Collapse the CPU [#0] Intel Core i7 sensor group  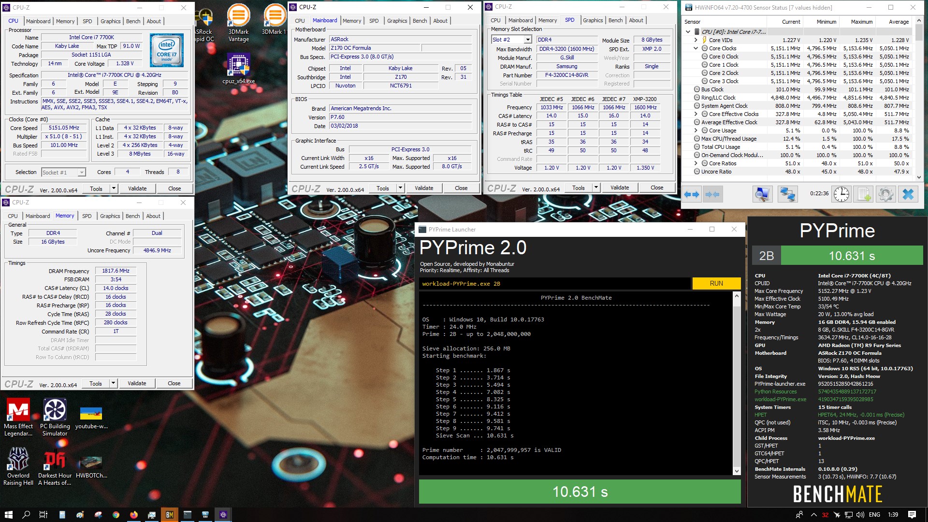pyautogui.click(x=688, y=32)
